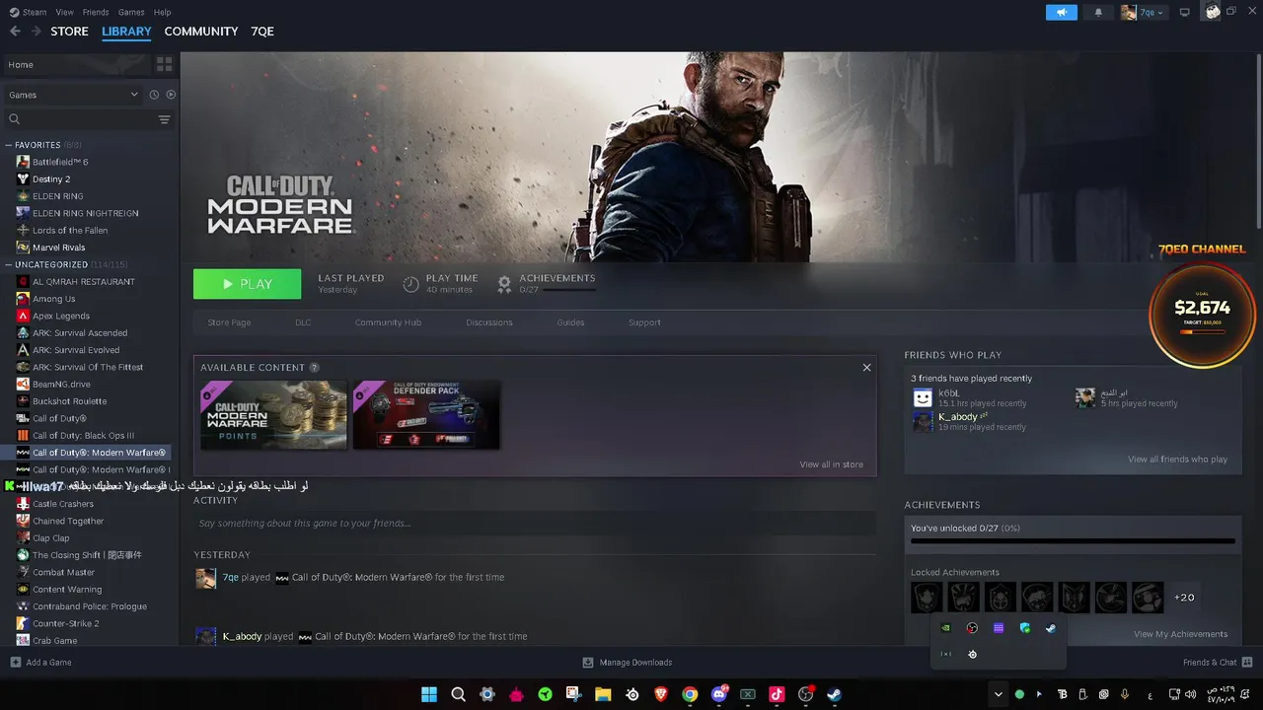This screenshot has width=1263, height=710.
Task: Open the 7qe account dropdown
Action: pyautogui.click(x=1144, y=12)
